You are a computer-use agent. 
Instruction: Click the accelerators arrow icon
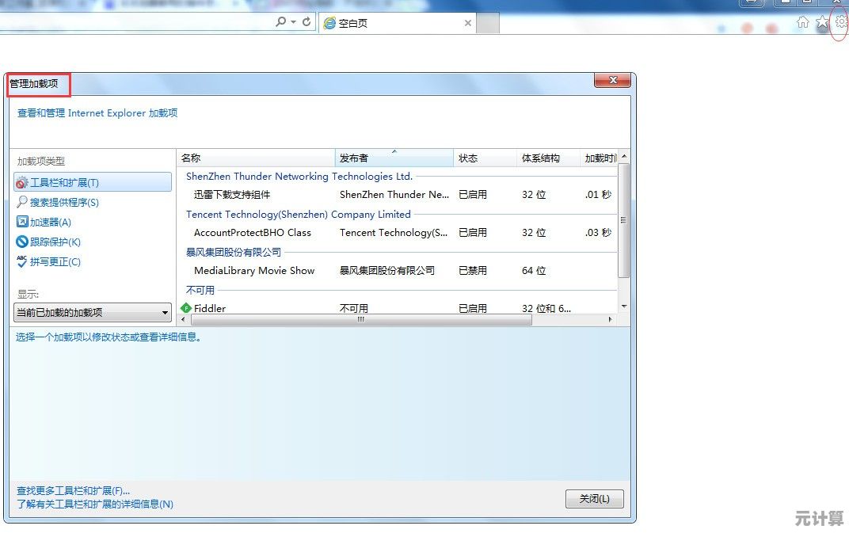click(21, 222)
